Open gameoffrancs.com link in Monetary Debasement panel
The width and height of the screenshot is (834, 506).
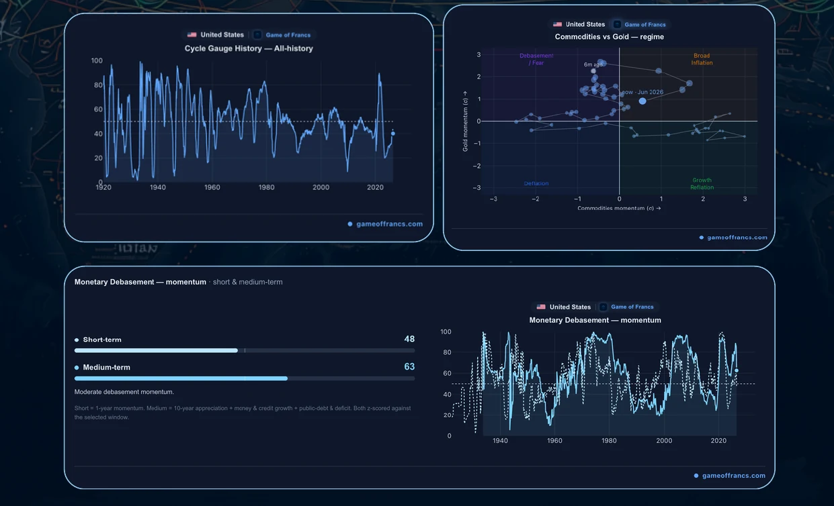pyautogui.click(x=729, y=476)
